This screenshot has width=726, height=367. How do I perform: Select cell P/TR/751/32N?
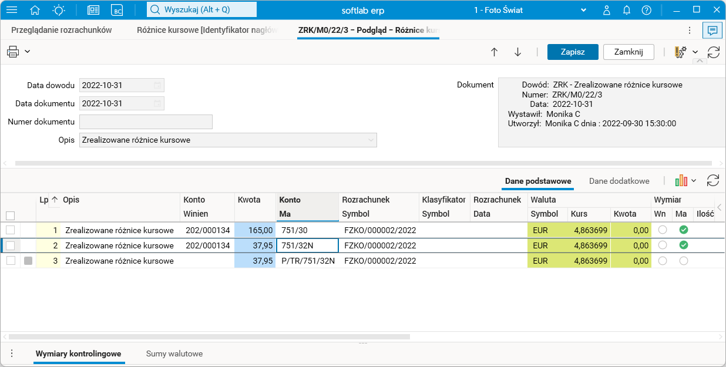coord(307,261)
